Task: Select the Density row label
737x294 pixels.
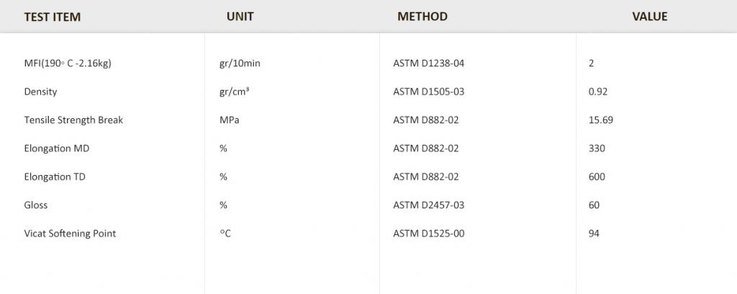Action: tap(40, 92)
